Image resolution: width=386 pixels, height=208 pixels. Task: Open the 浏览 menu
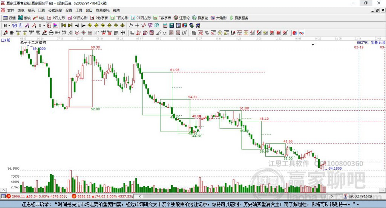(x=21, y=10)
